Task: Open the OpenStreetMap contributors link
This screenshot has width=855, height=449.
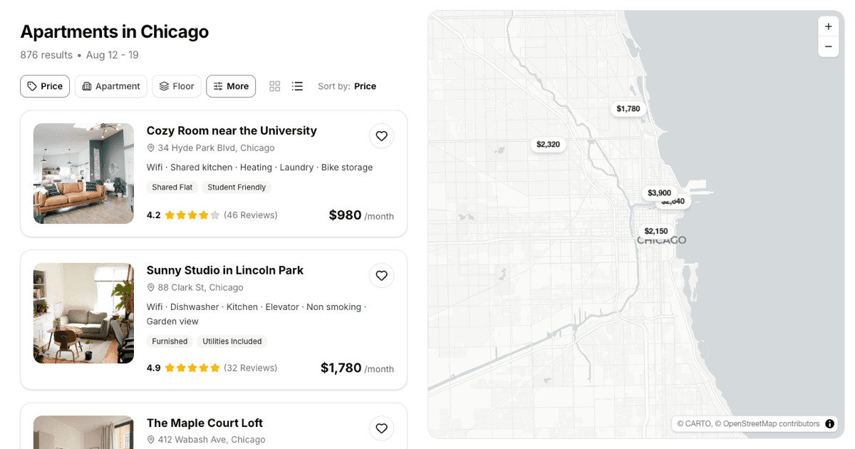Action: tap(767, 424)
